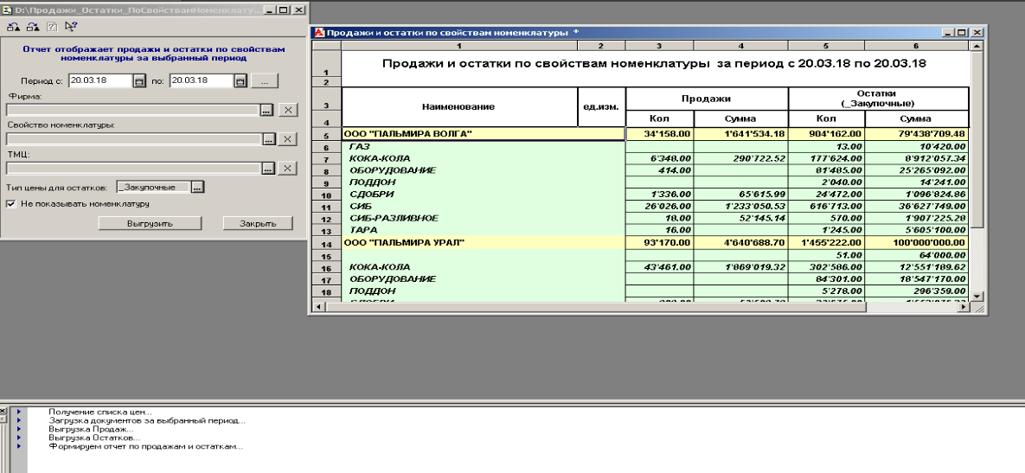Click the ед.изм. table header
Image resolution: width=1025 pixels, height=473 pixels.
[602, 107]
